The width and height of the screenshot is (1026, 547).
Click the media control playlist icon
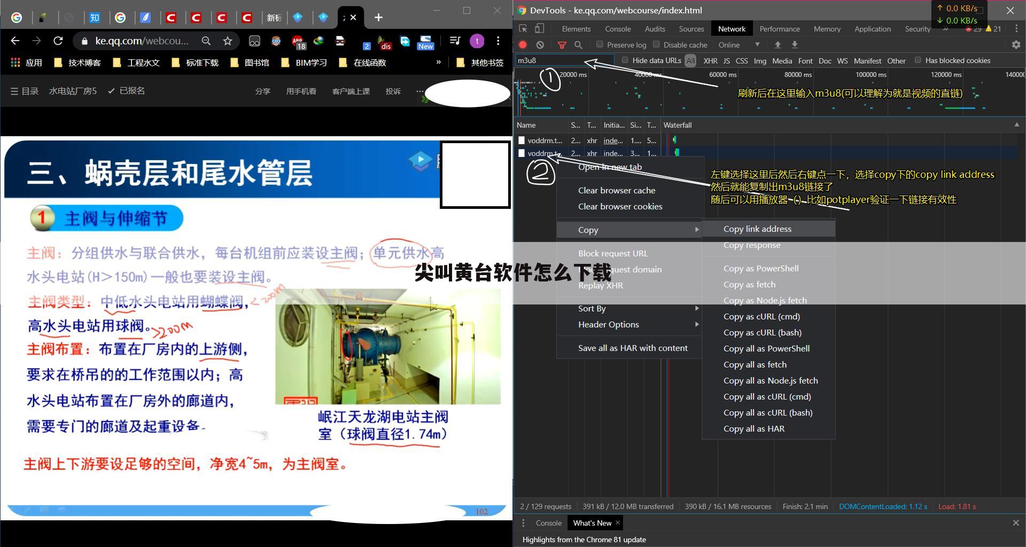click(x=455, y=41)
